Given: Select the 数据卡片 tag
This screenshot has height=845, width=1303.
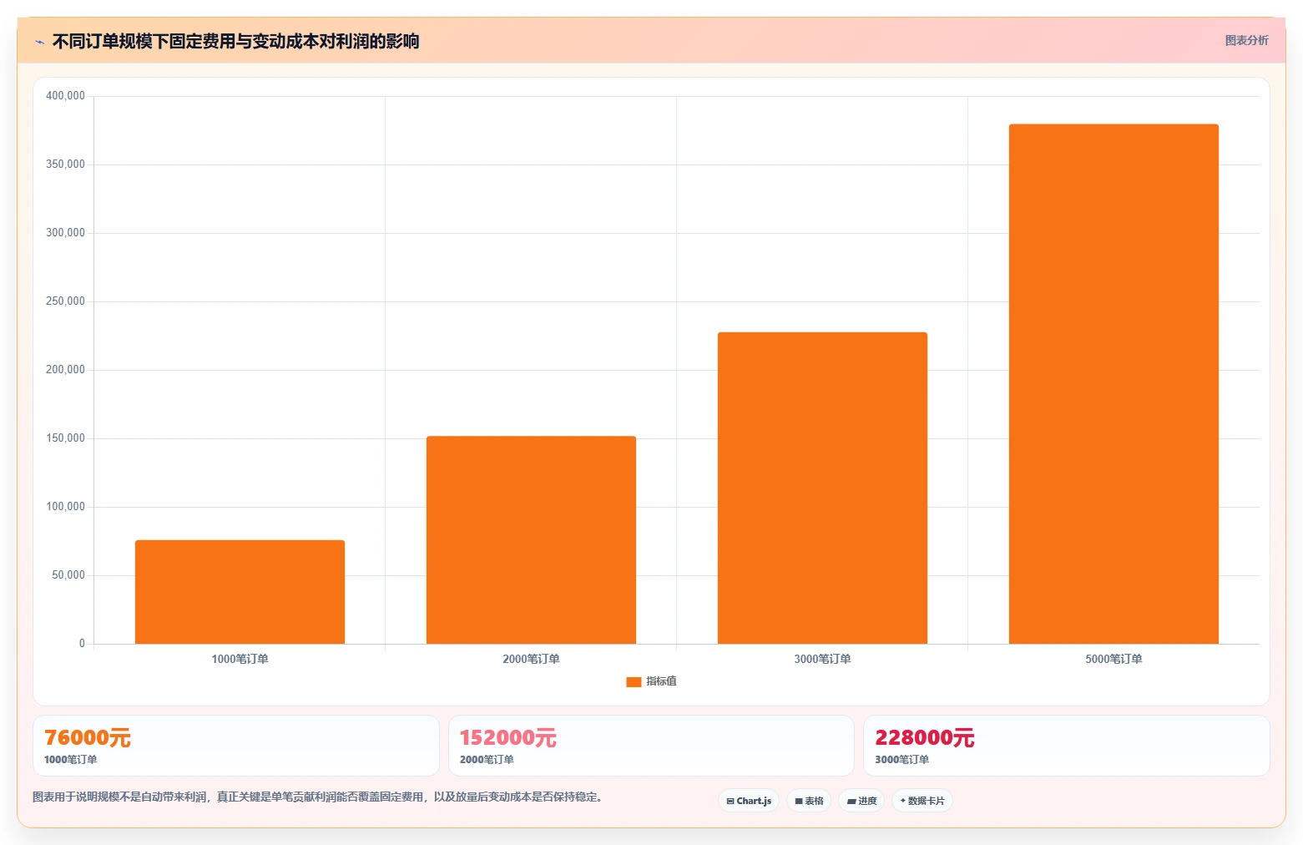Looking at the screenshot, I should click(922, 801).
